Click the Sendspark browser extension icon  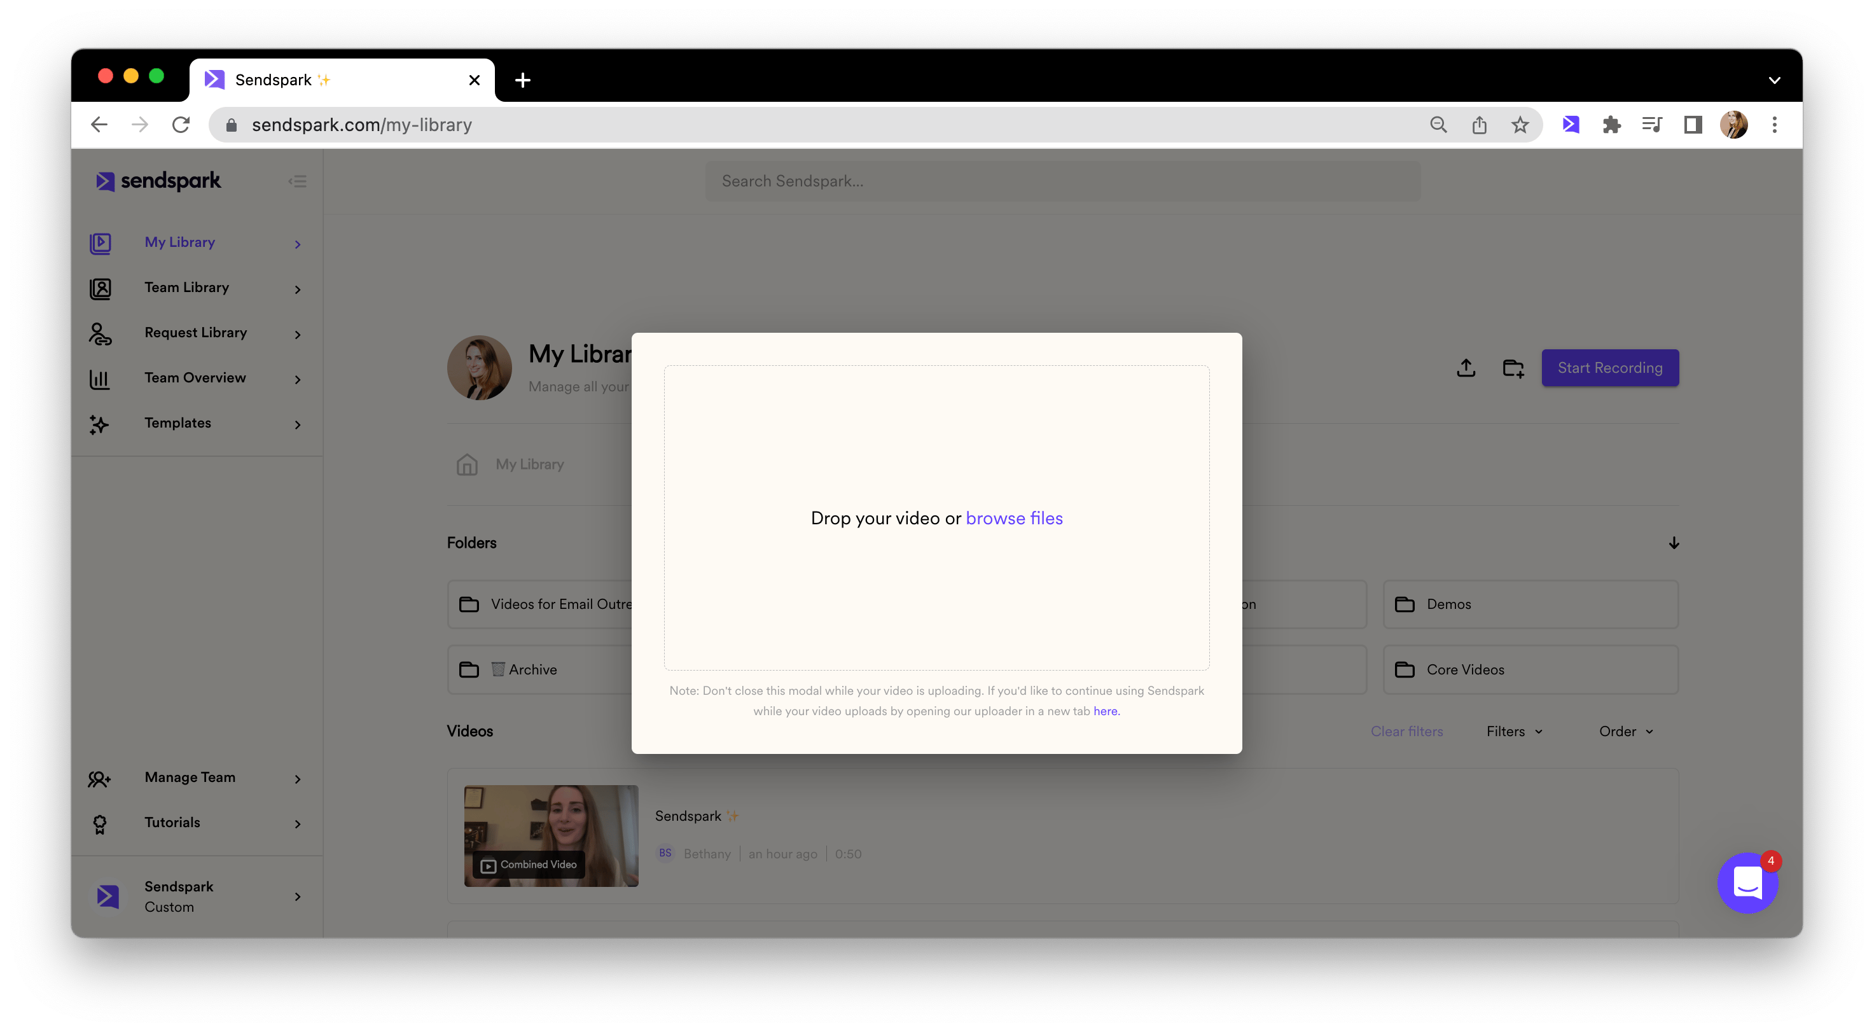click(1570, 125)
